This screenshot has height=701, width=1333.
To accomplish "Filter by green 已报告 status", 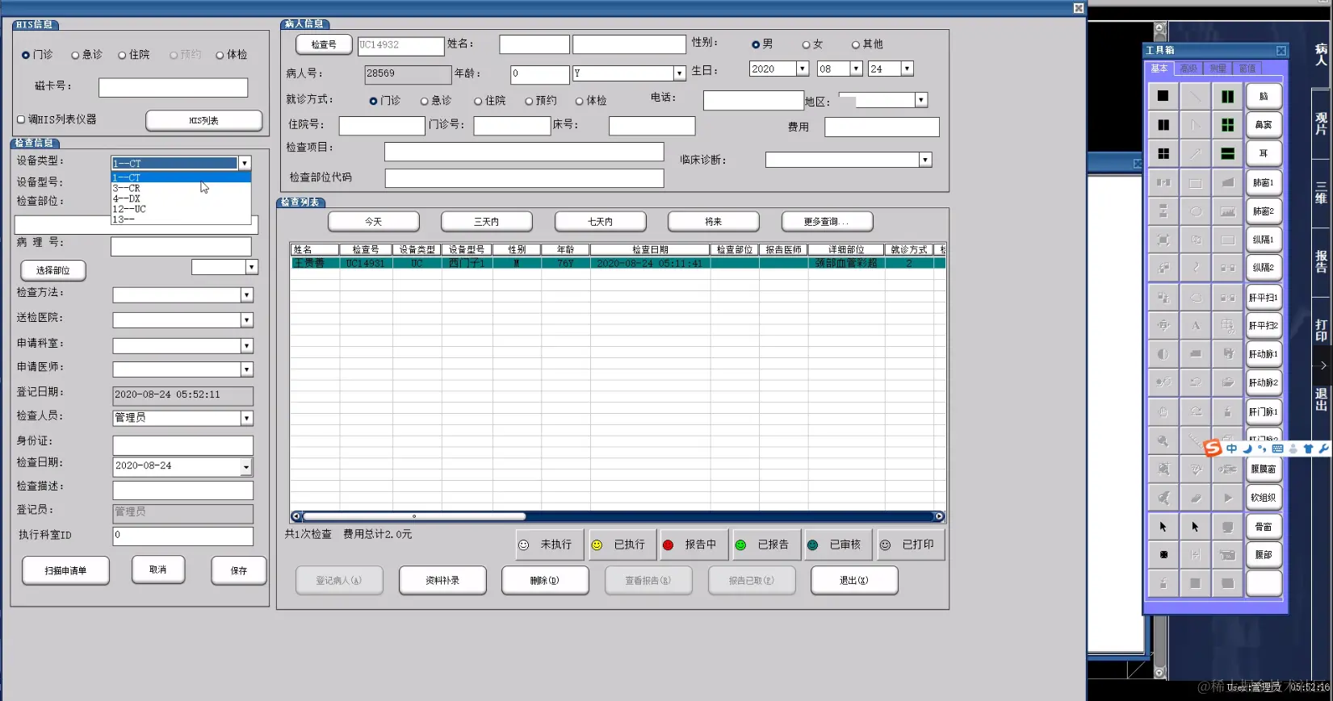I will 766,545.
